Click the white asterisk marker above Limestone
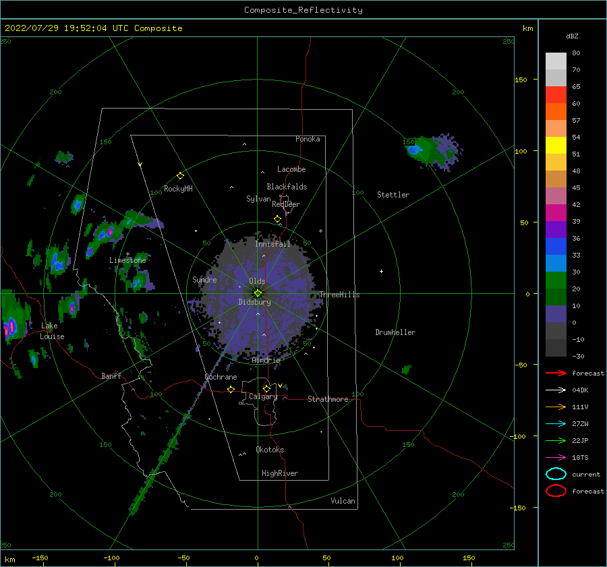The height and width of the screenshot is (567, 607). (x=127, y=254)
